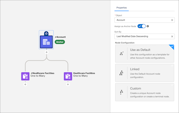Click the Node Configuration heading

tap(125, 43)
